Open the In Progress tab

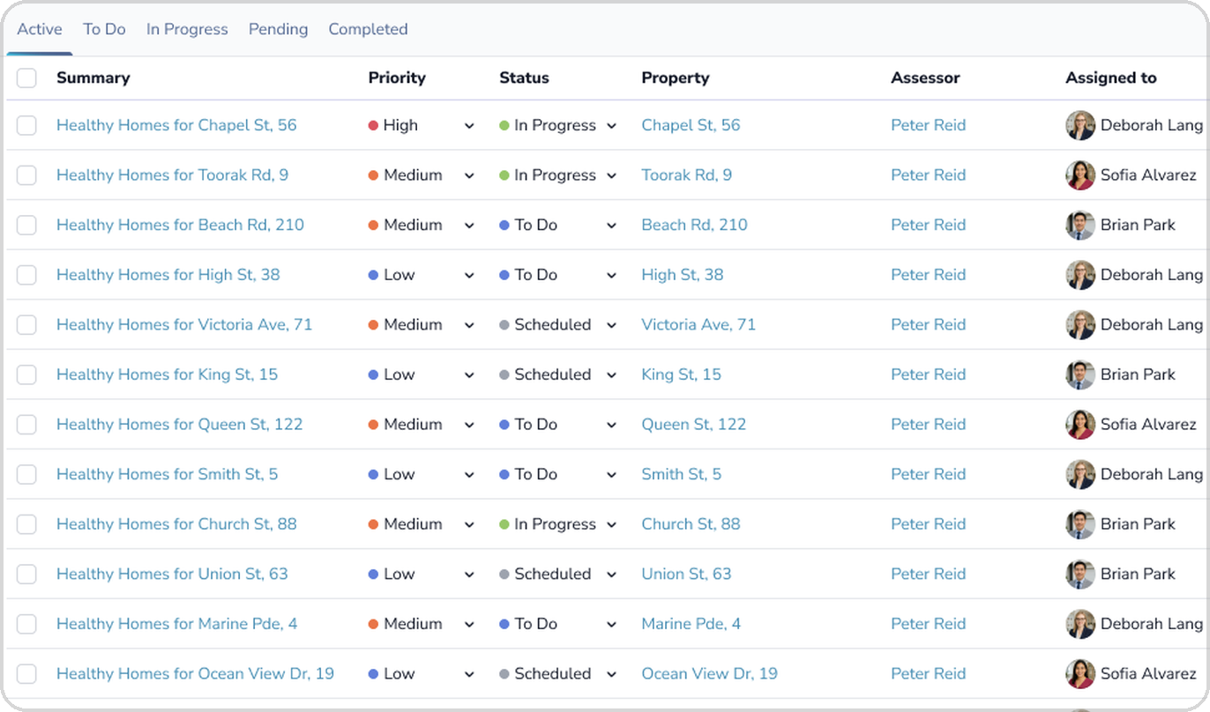(187, 29)
